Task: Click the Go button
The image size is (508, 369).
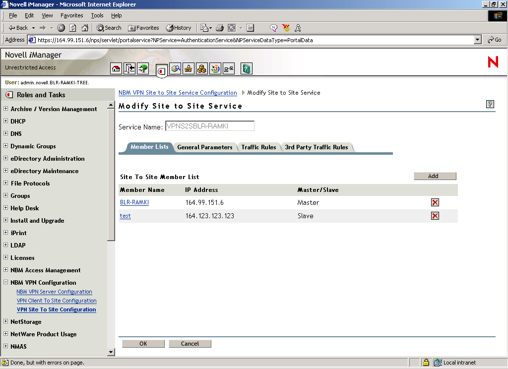Action: [x=495, y=40]
